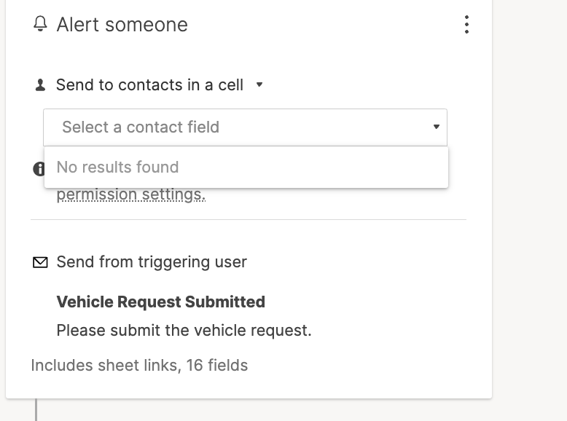Open the three-dot action block menu
This screenshot has width=567, height=421.
[466, 25]
